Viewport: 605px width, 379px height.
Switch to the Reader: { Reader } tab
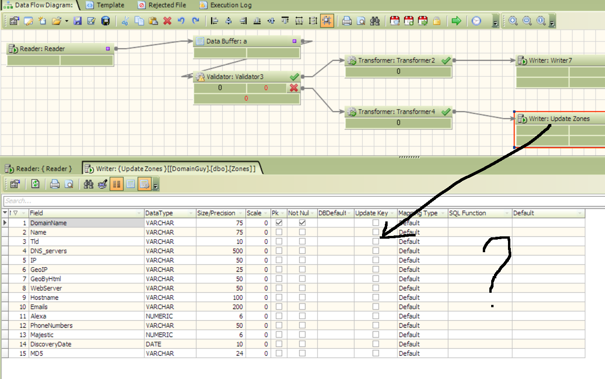coord(39,168)
